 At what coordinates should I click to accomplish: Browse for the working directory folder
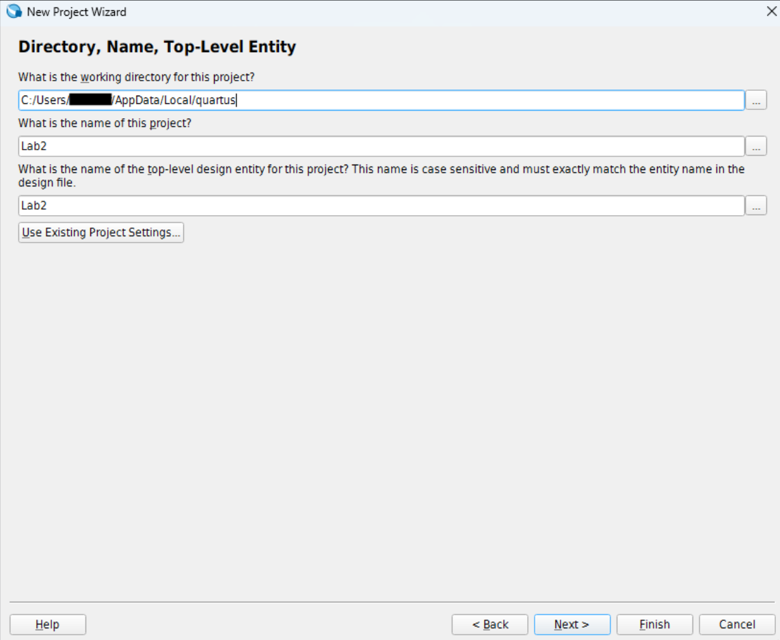[x=756, y=100]
